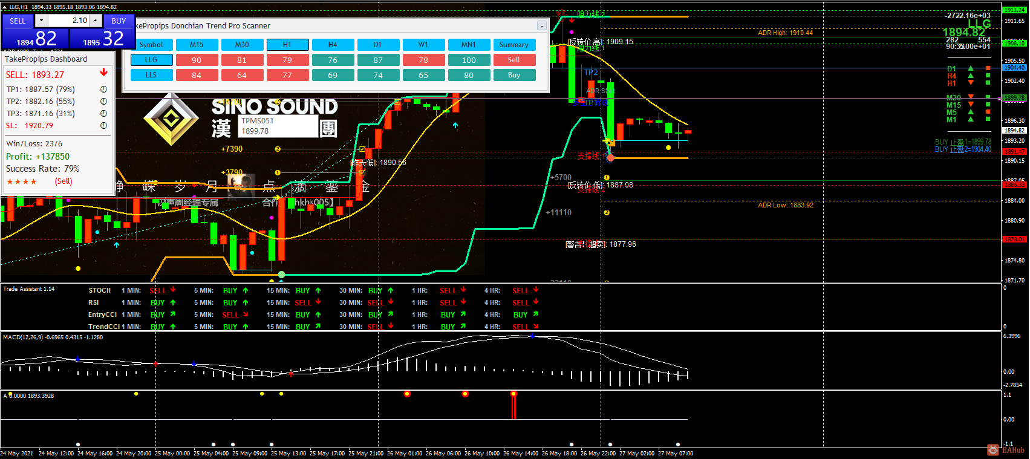Click the H4 green up-trend arrow
1030x459 pixels.
pyautogui.click(x=971, y=76)
